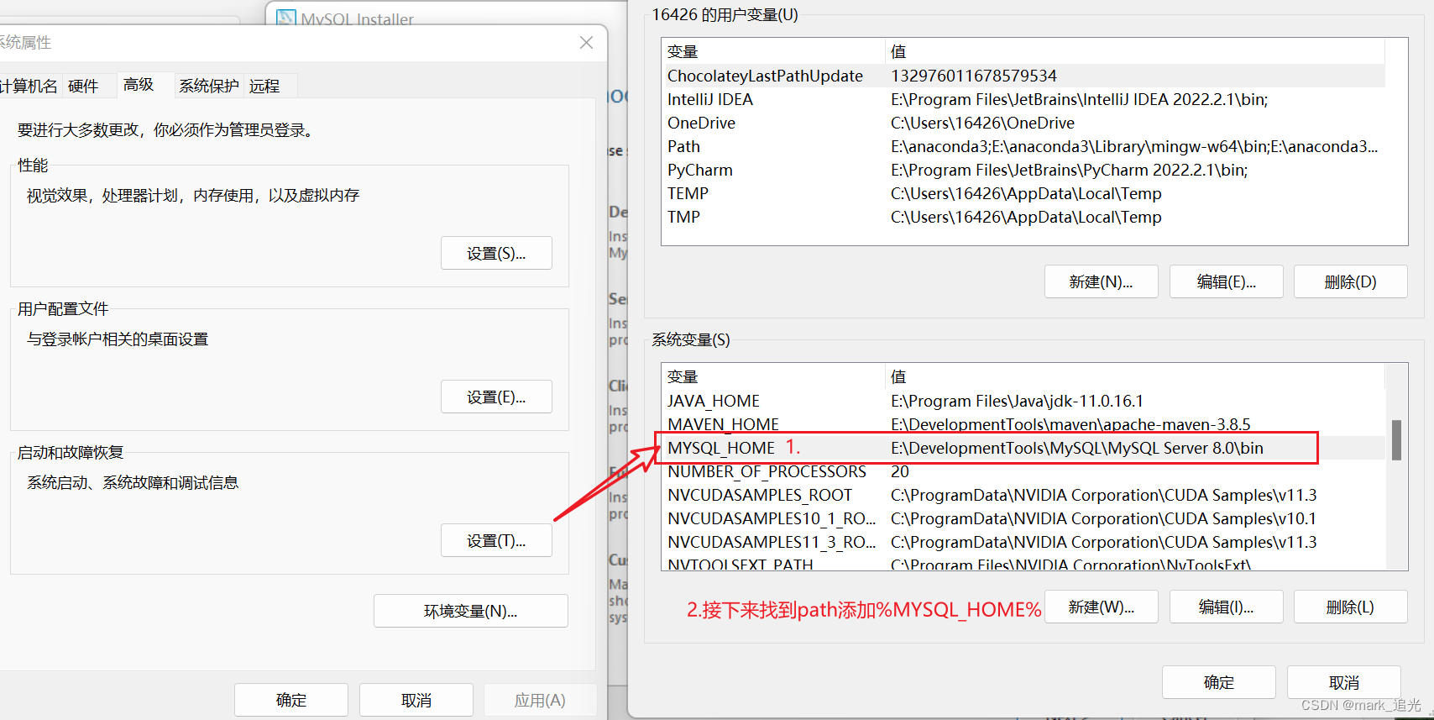Create a new system variable with 新建(W)...
Viewport: 1434px width, 720px height.
(1102, 607)
